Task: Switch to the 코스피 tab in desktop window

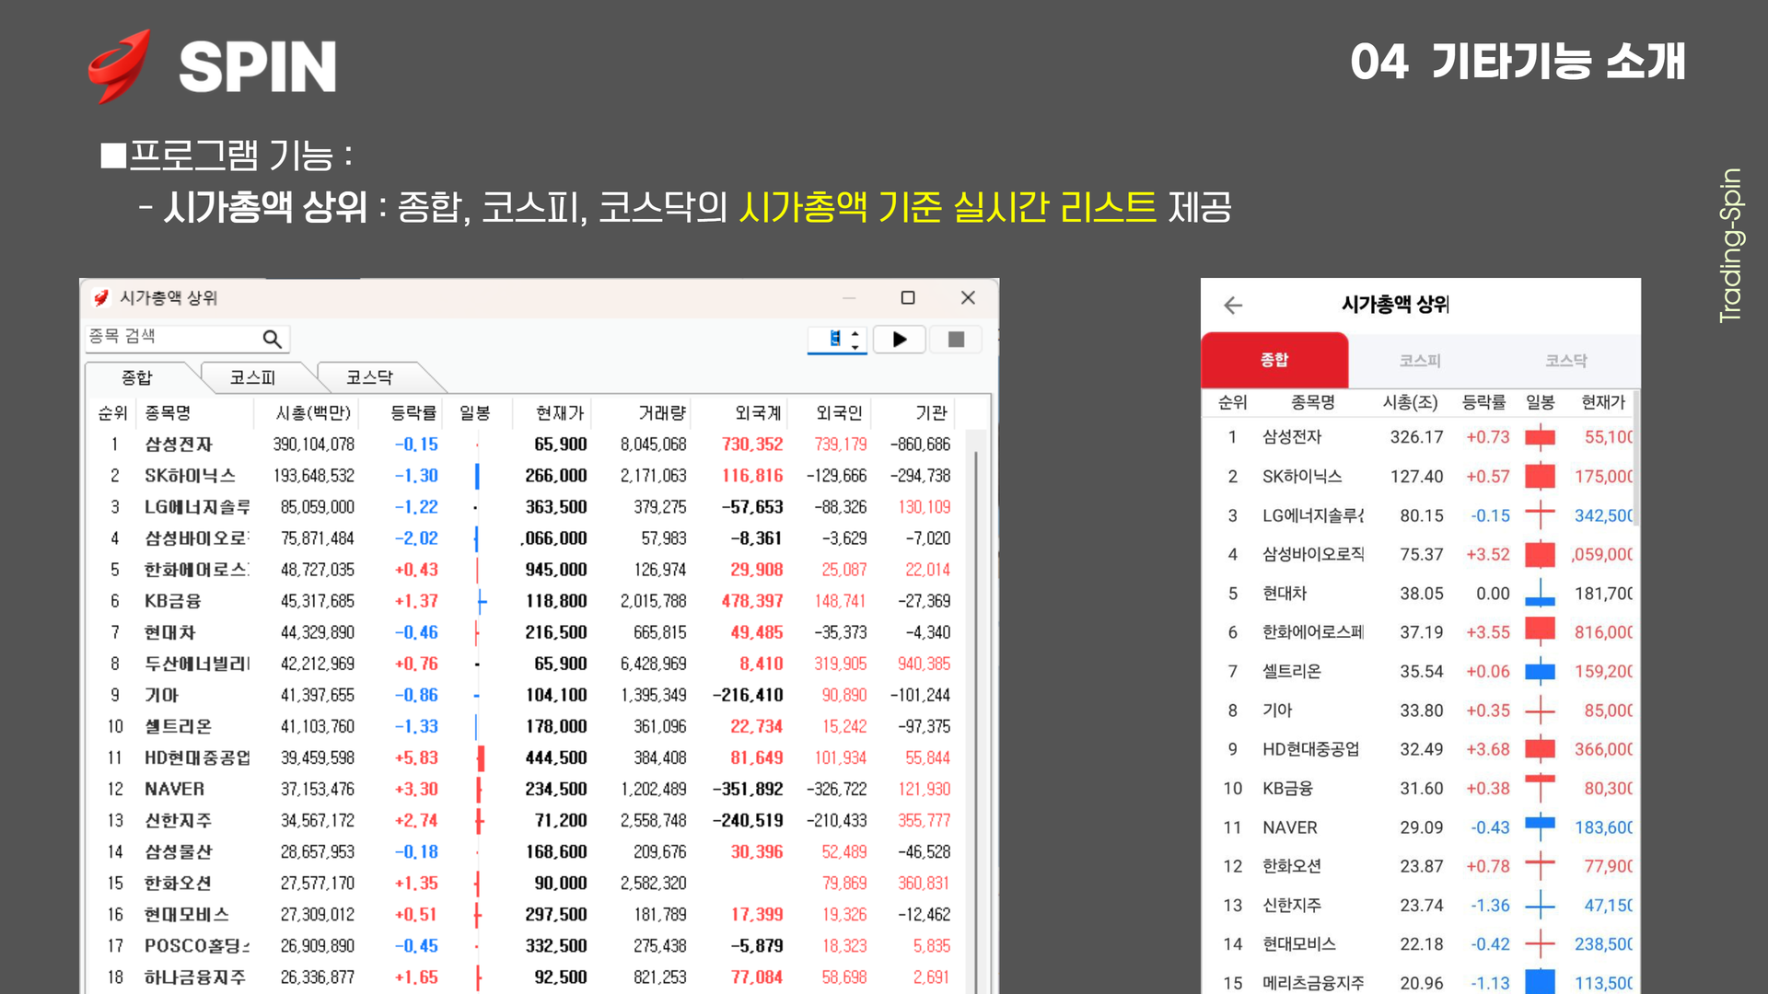Action: click(252, 377)
